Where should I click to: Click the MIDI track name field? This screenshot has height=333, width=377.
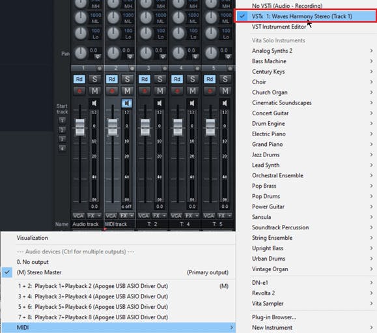(x=120, y=224)
